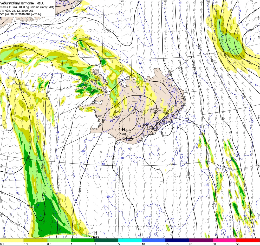Click the '996' isobar label

pyautogui.click(x=225, y=55)
